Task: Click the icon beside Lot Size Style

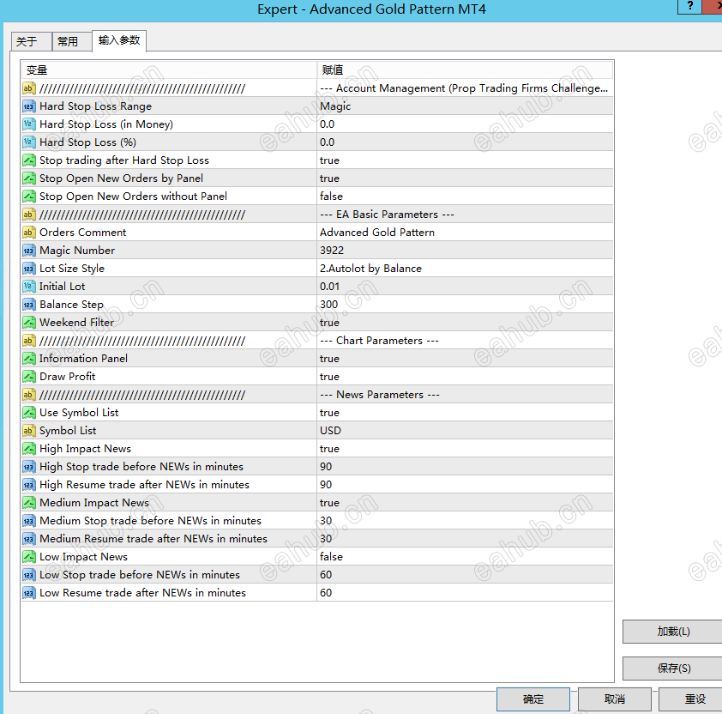Action: (28, 269)
